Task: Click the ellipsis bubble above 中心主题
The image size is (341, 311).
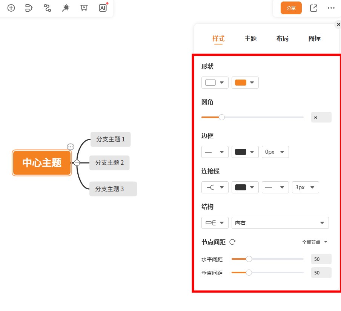Action: click(71, 147)
